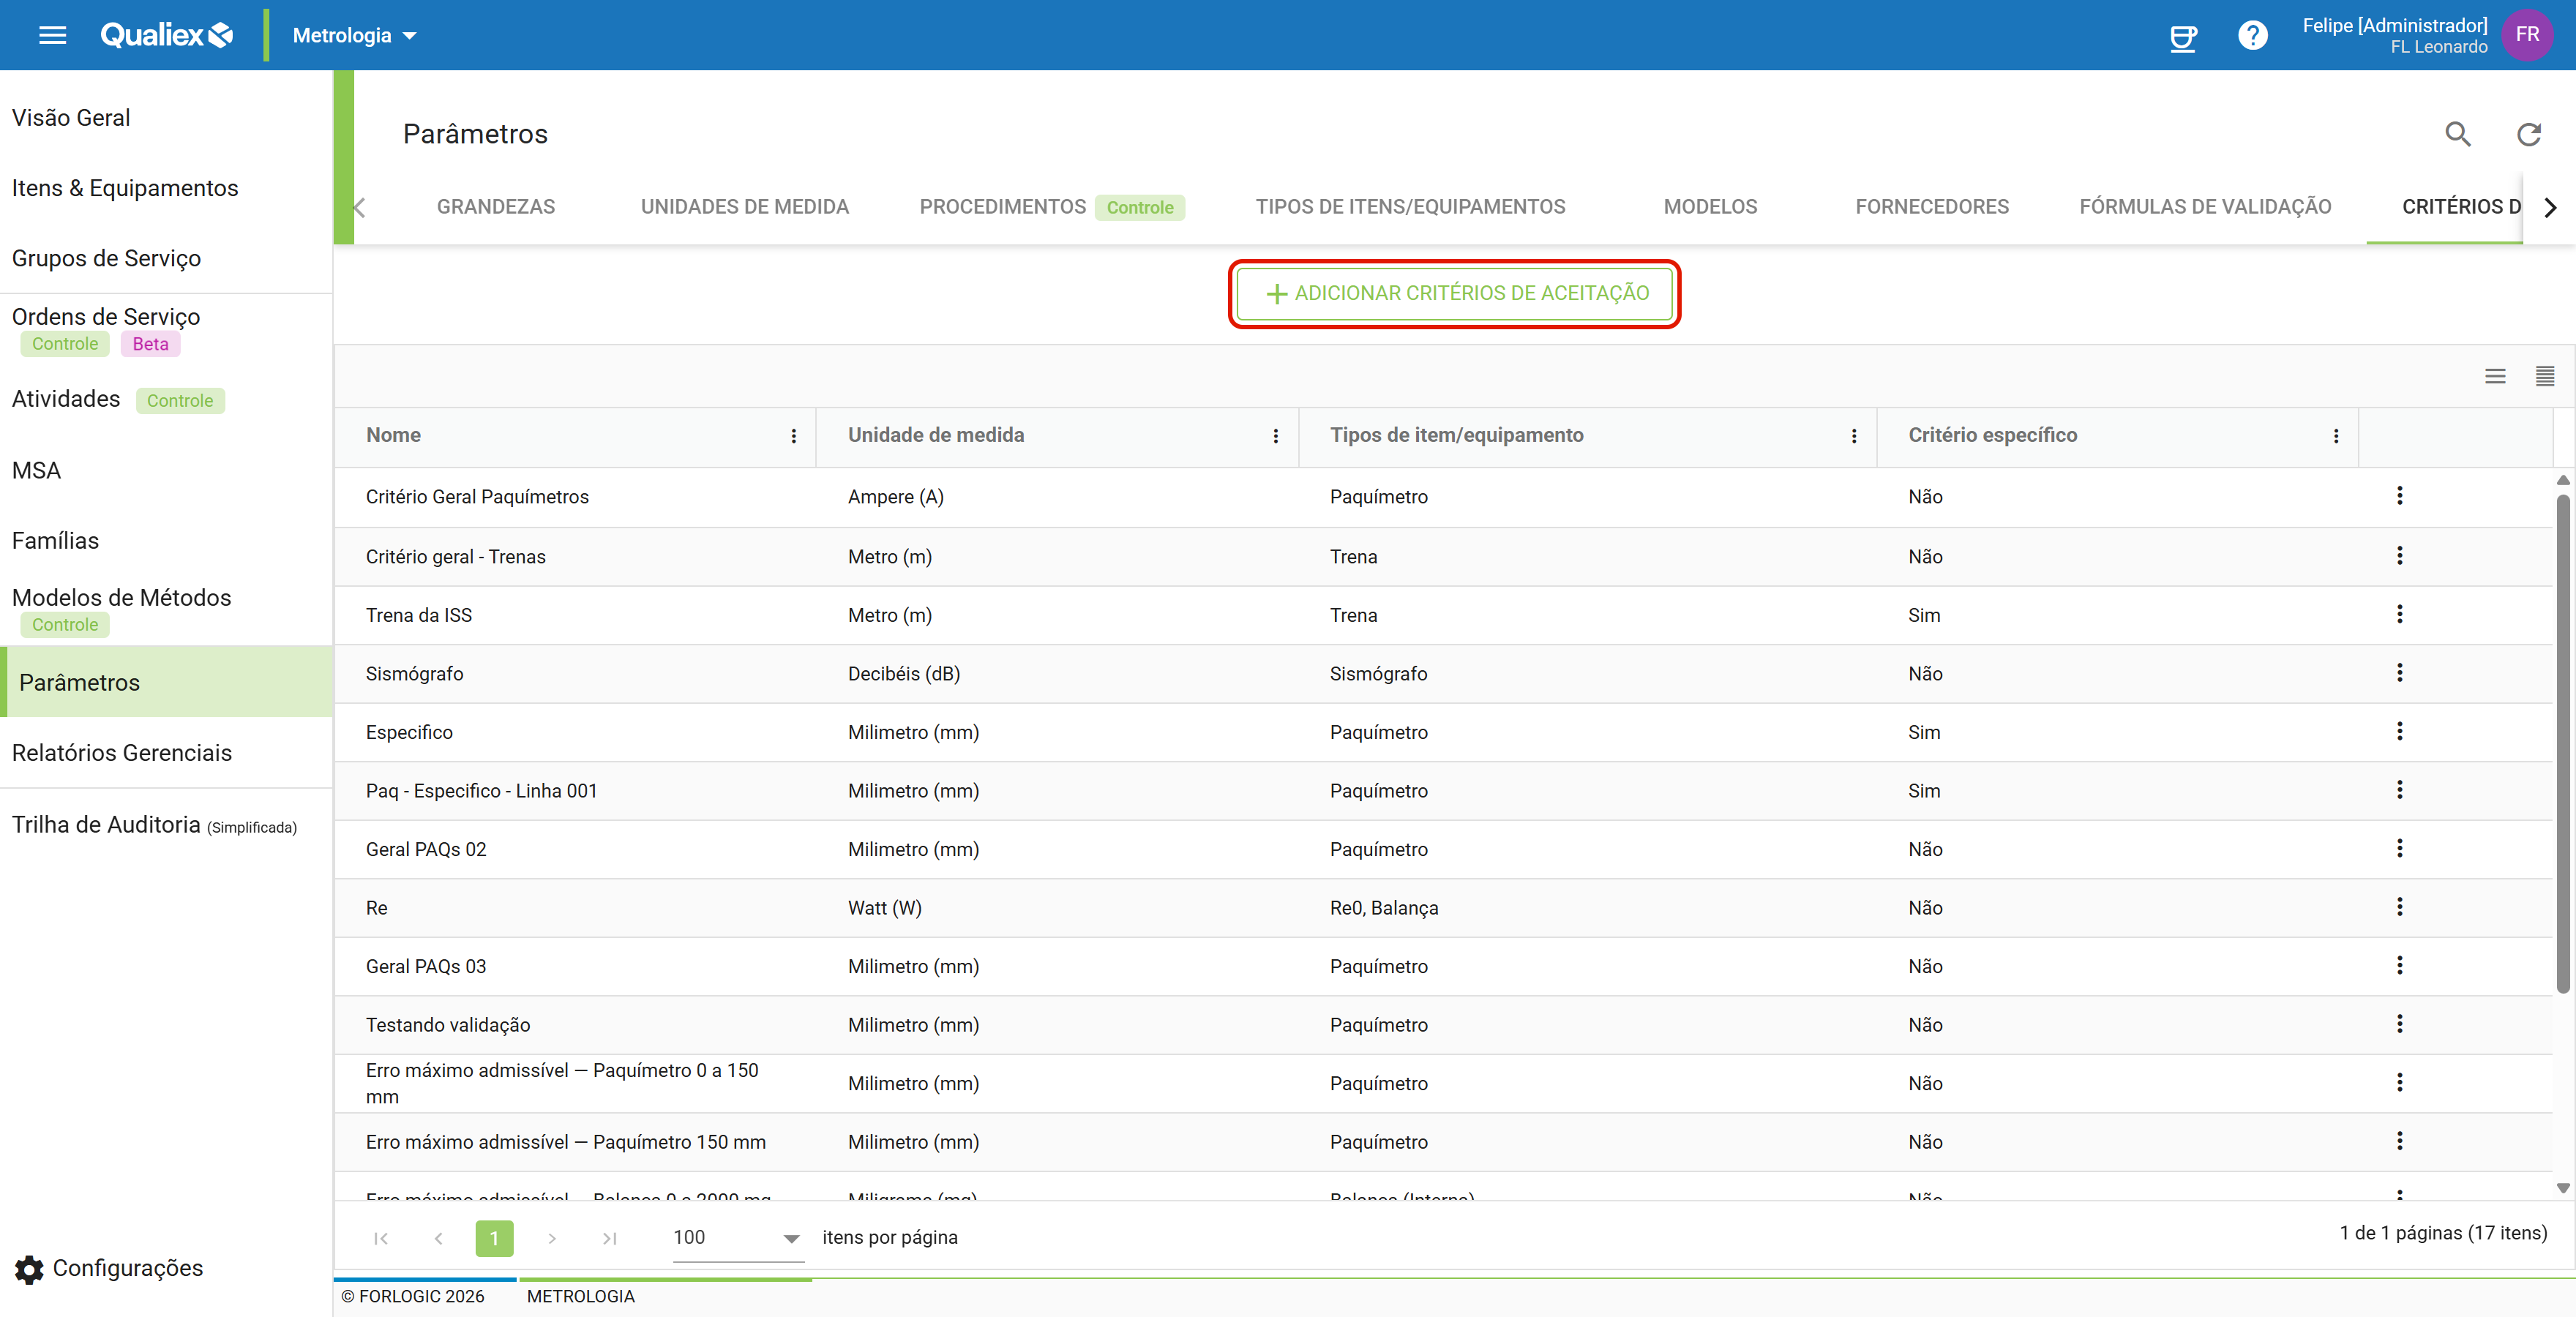This screenshot has width=2576, height=1317.
Task: Open row actions for Testando validação
Action: point(2399,1024)
